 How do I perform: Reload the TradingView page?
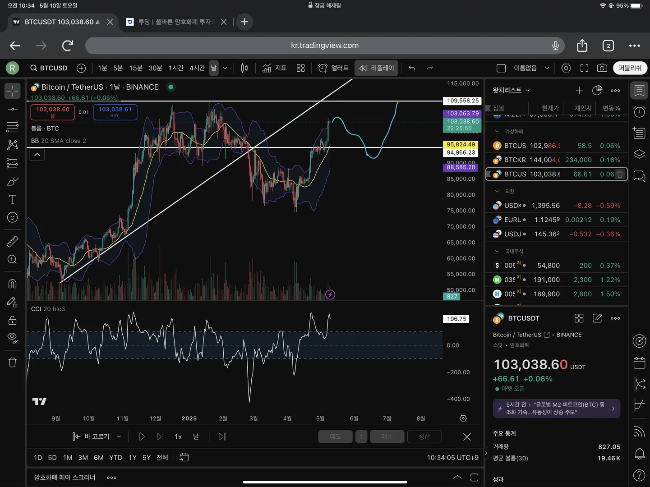pos(68,46)
